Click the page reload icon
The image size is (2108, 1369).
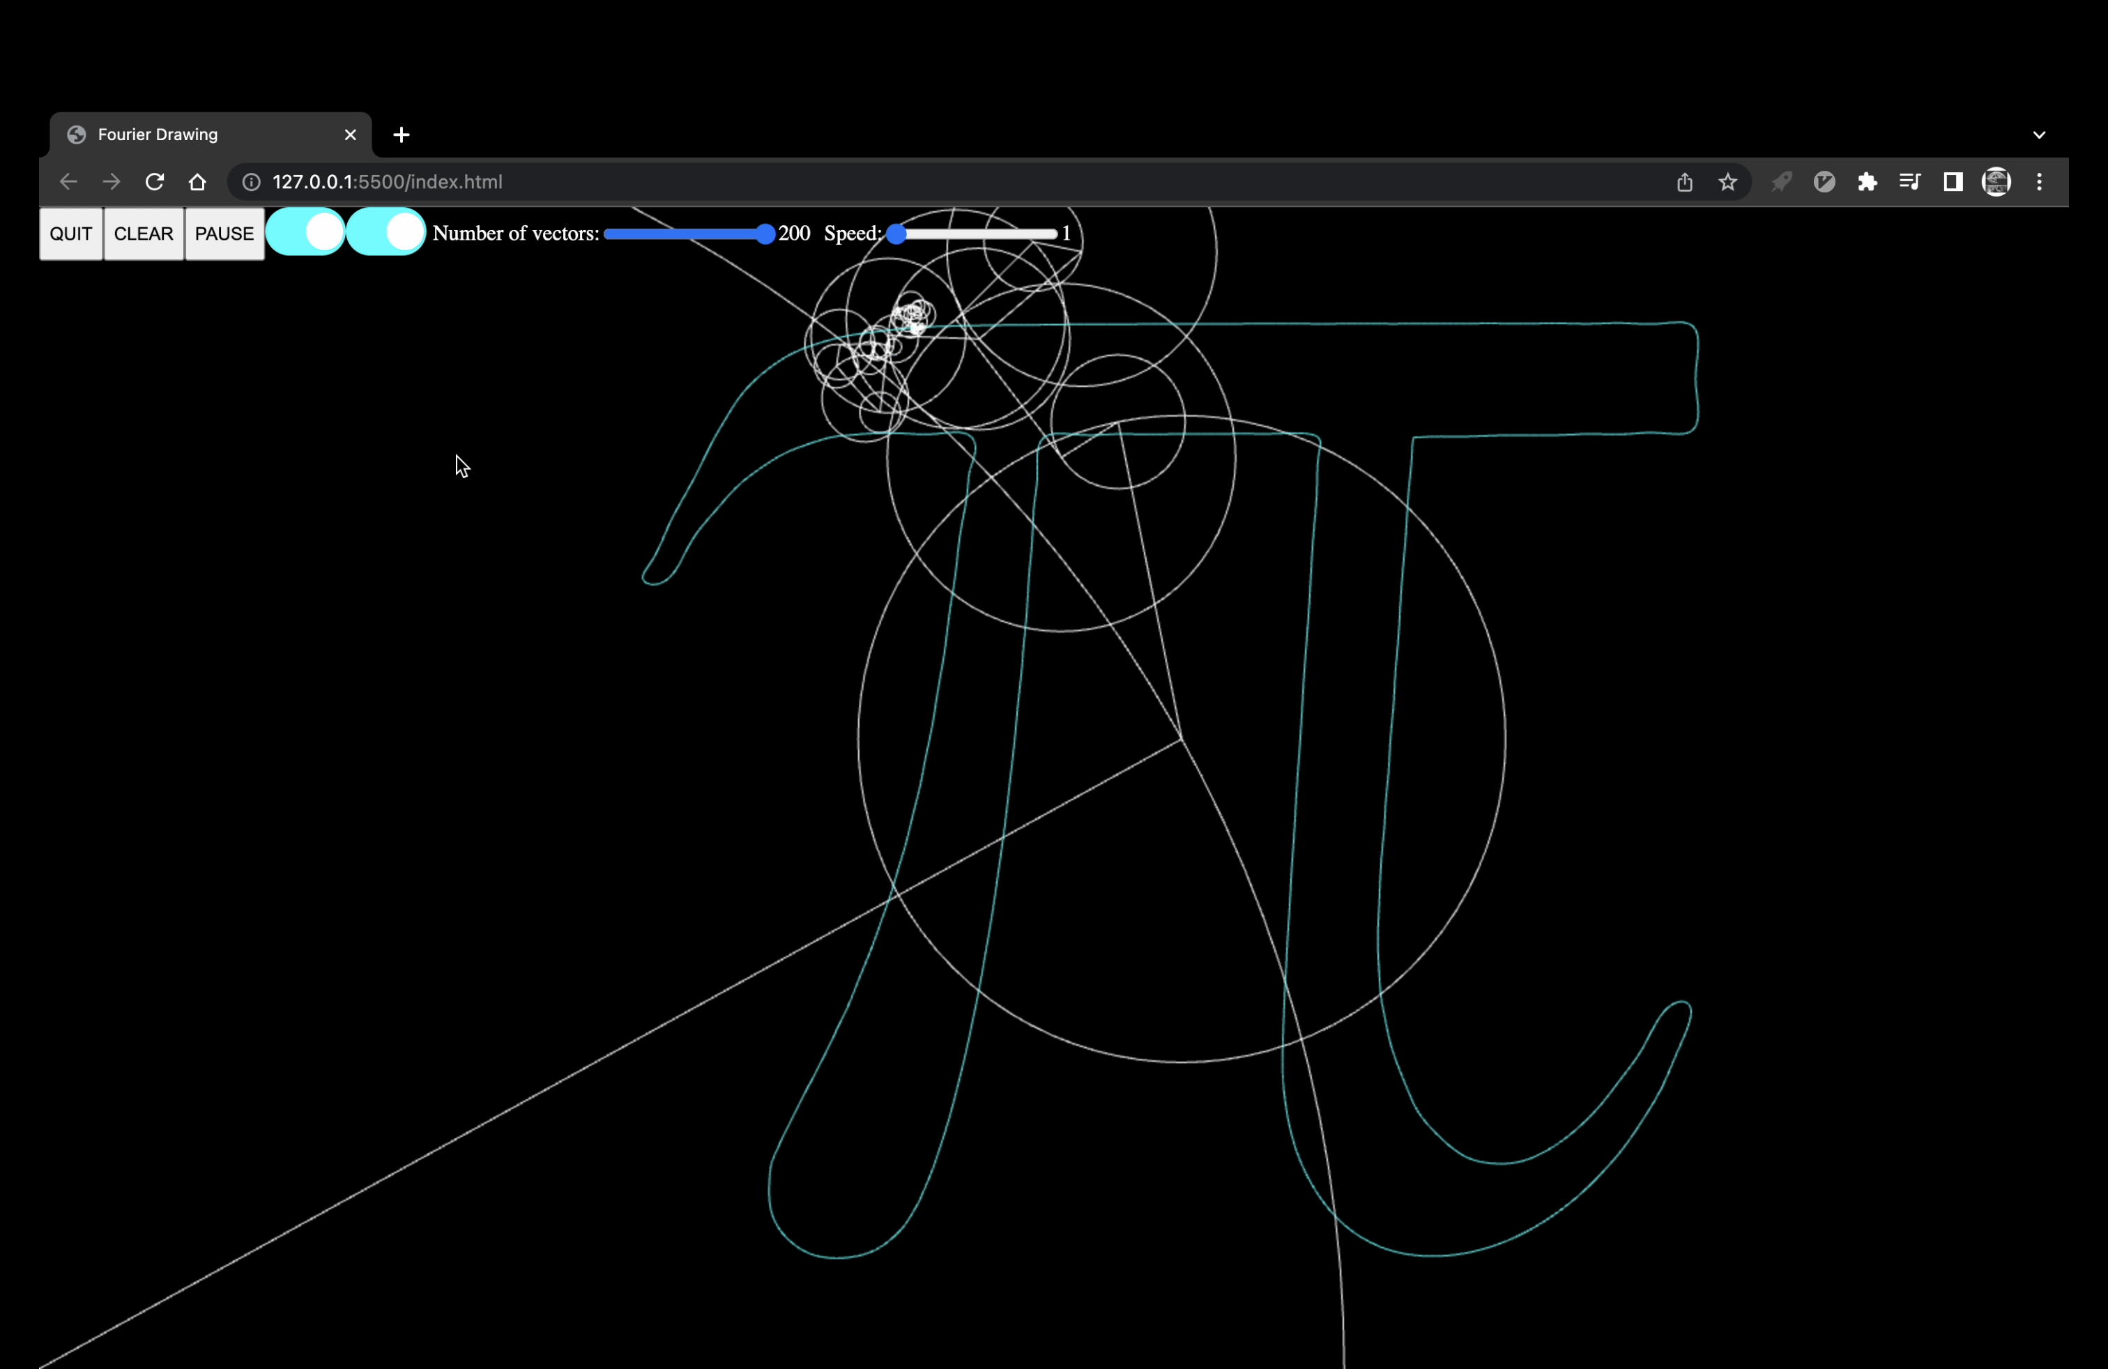154,181
